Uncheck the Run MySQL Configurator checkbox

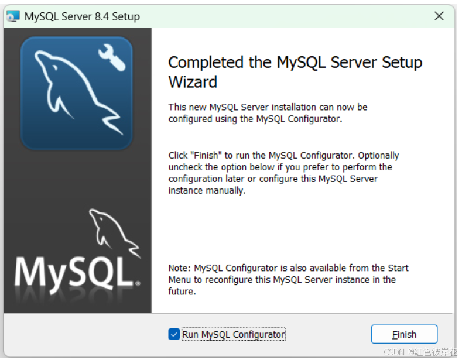click(x=174, y=334)
